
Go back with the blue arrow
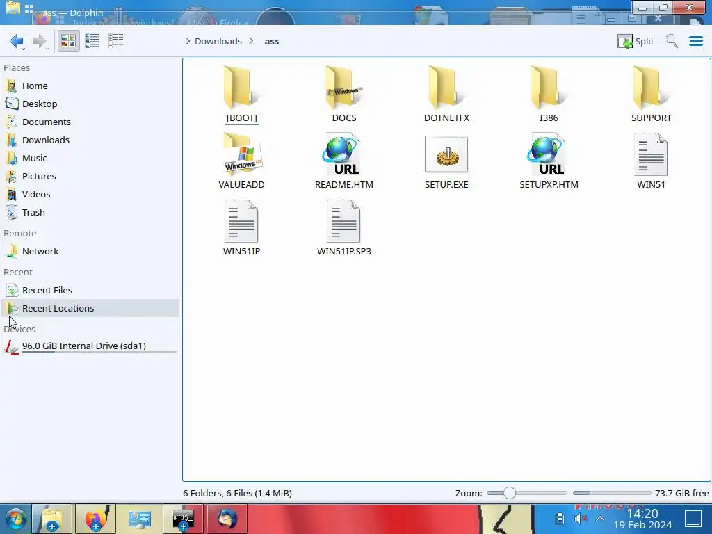coord(17,41)
